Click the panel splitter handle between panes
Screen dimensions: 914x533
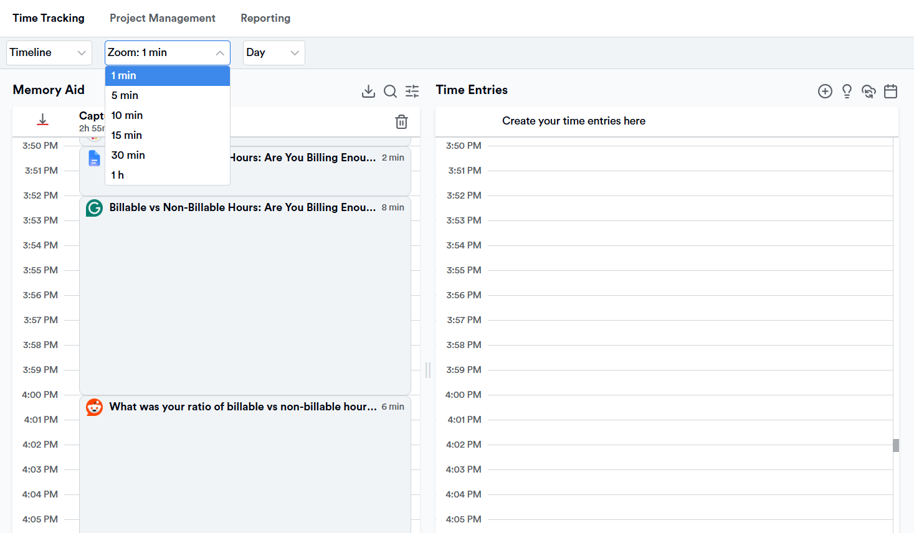[x=428, y=370]
